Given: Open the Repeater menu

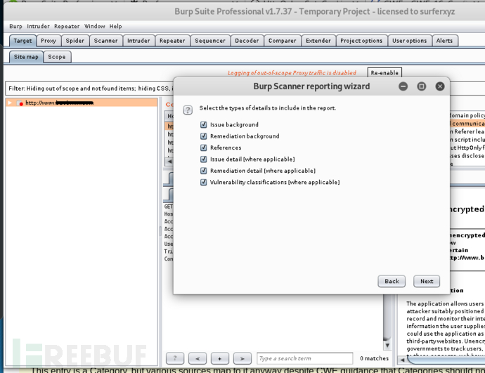Looking at the screenshot, I should click(x=67, y=26).
